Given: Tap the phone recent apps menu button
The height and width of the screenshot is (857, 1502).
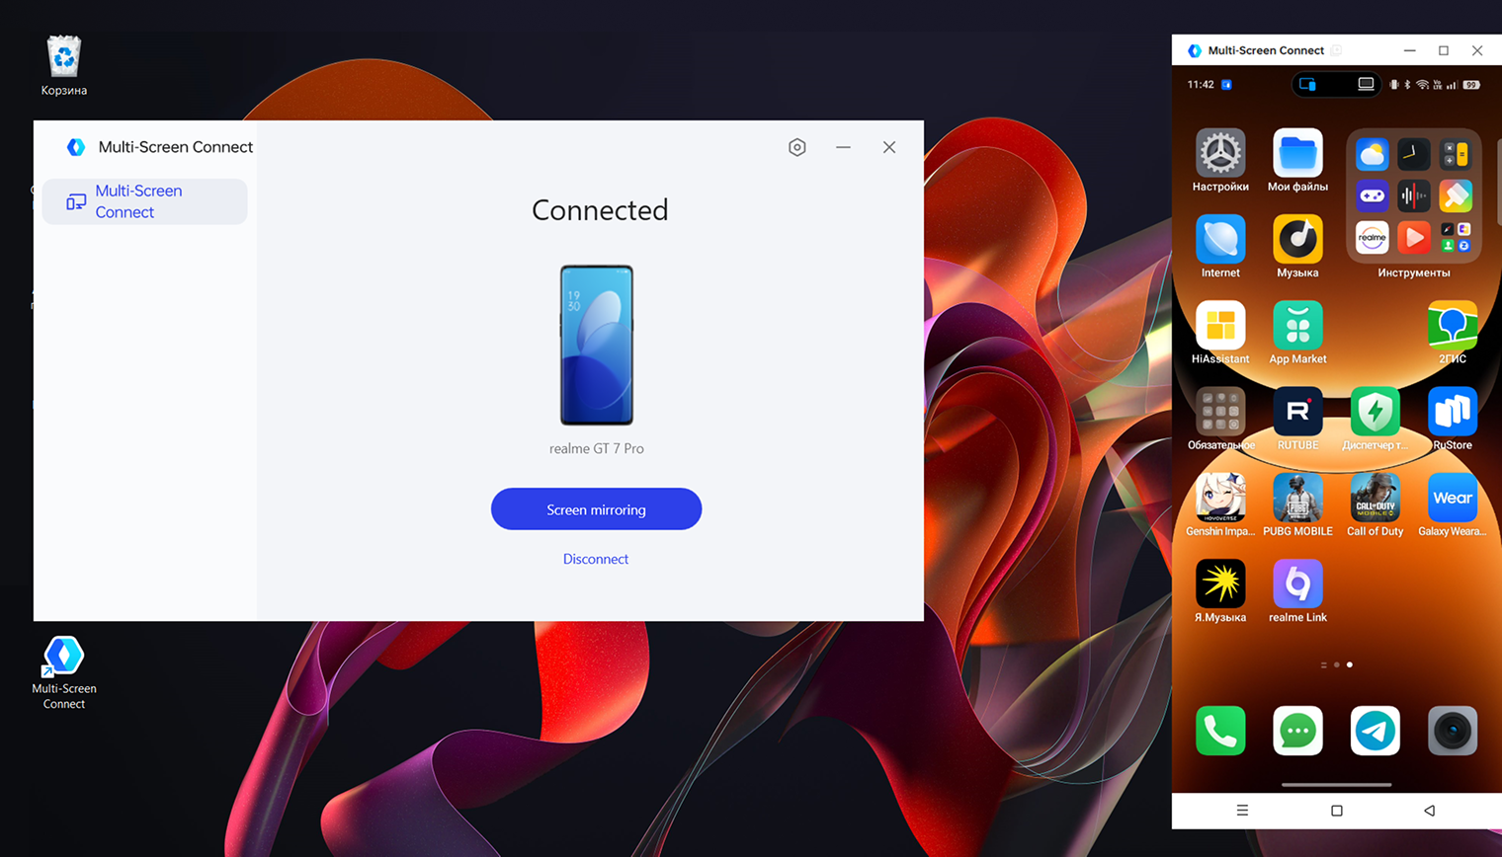Looking at the screenshot, I should 1242,811.
